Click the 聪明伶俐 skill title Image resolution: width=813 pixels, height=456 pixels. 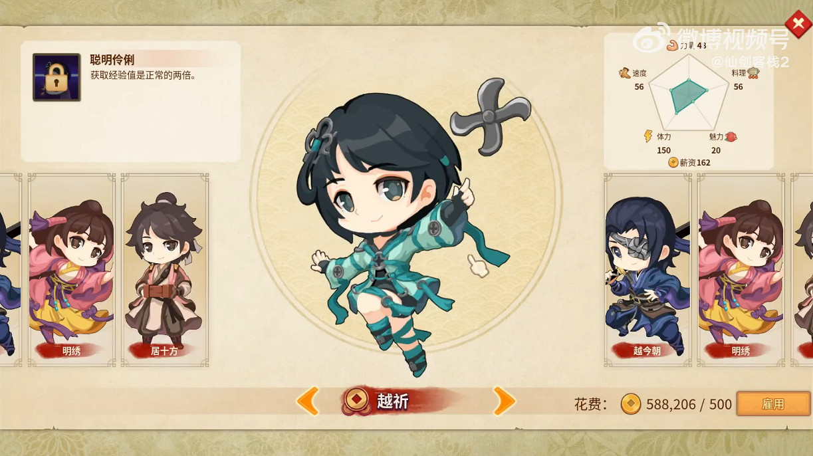tap(112, 60)
